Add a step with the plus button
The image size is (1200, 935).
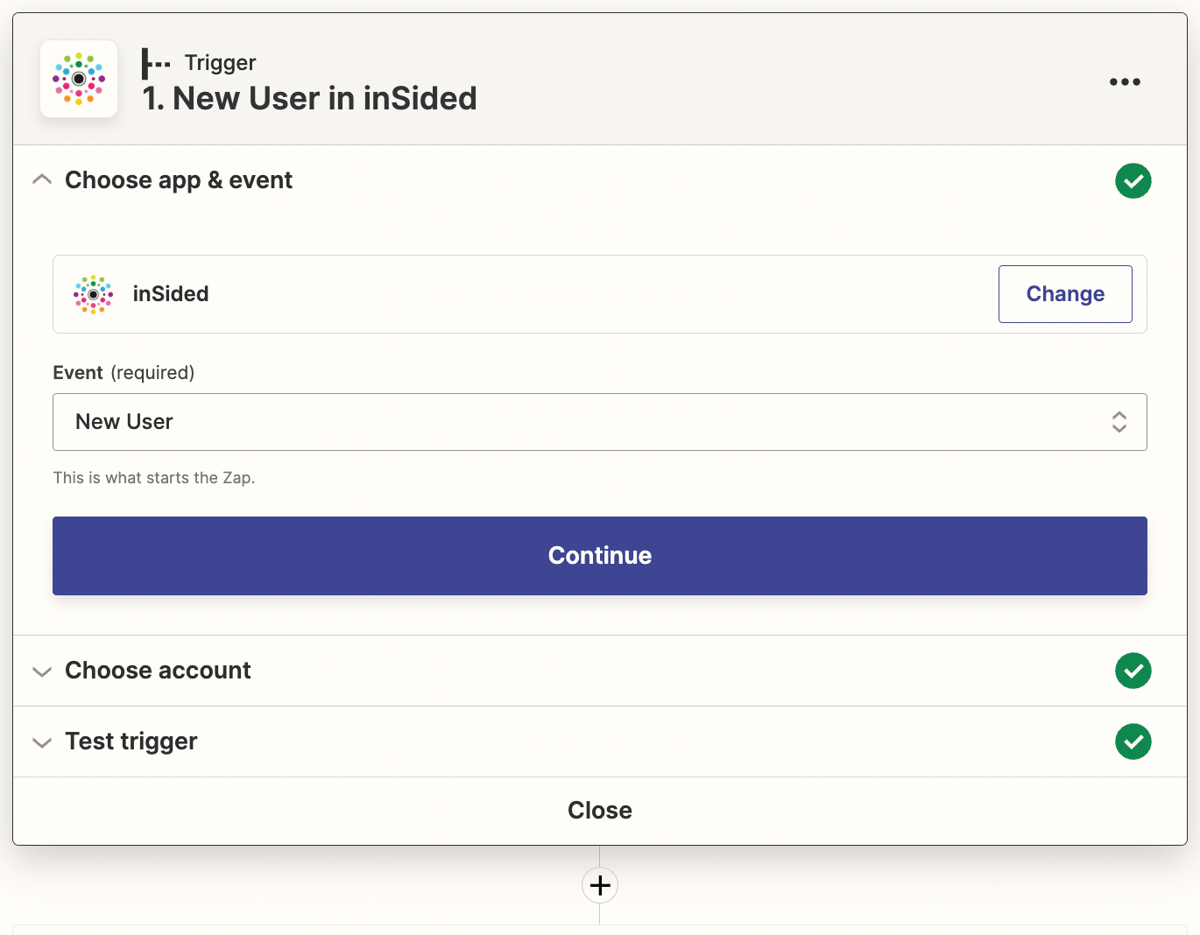[x=600, y=885]
